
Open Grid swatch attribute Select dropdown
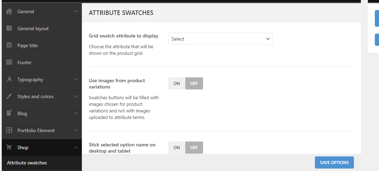pos(220,39)
